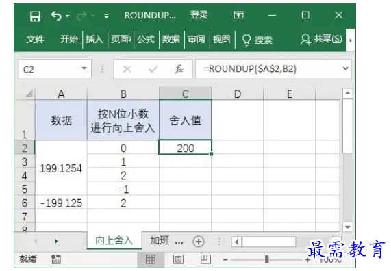Open the undo history dropdown arrow
This screenshot has height=271, width=391.
(67, 16)
